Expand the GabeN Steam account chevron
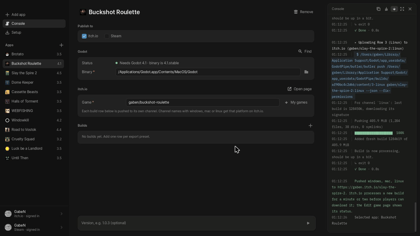The image size is (420, 236). coord(61,227)
